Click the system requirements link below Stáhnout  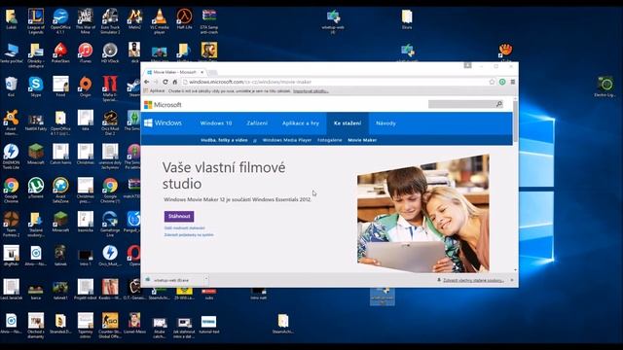pos(189,235)
